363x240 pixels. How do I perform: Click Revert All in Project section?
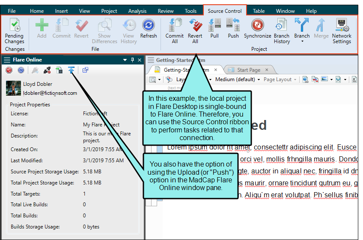coord(195,31)
